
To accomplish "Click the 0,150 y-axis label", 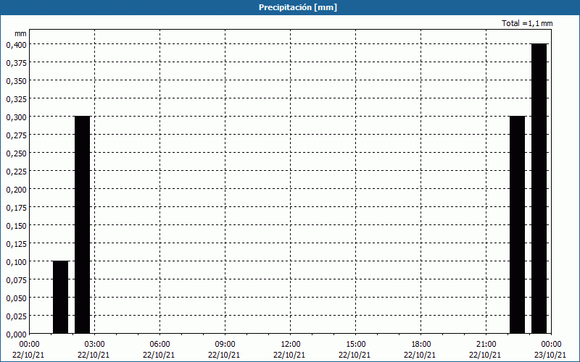I will [x=16, y=226].
